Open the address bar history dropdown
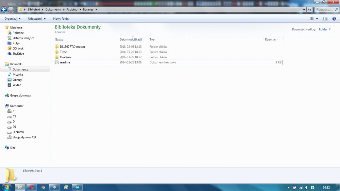The width and height of the screenshot is (340, 191). click(304, 9)
